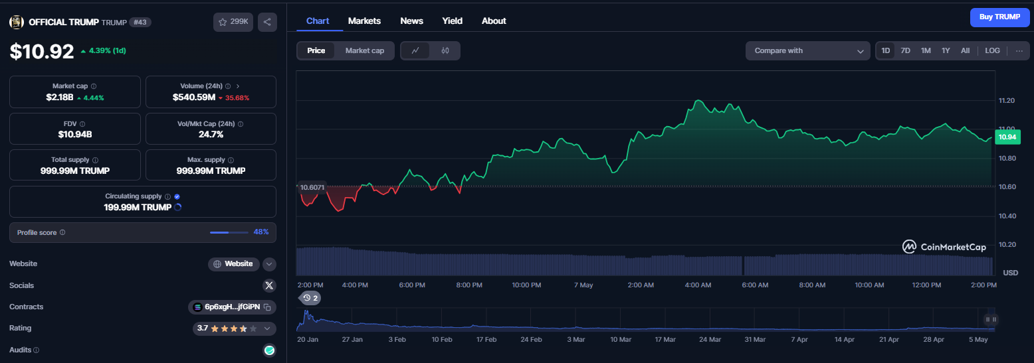Select All time range
Image resolution: width=1034 pixels, height=363 pixels.
tap(965, 50)
